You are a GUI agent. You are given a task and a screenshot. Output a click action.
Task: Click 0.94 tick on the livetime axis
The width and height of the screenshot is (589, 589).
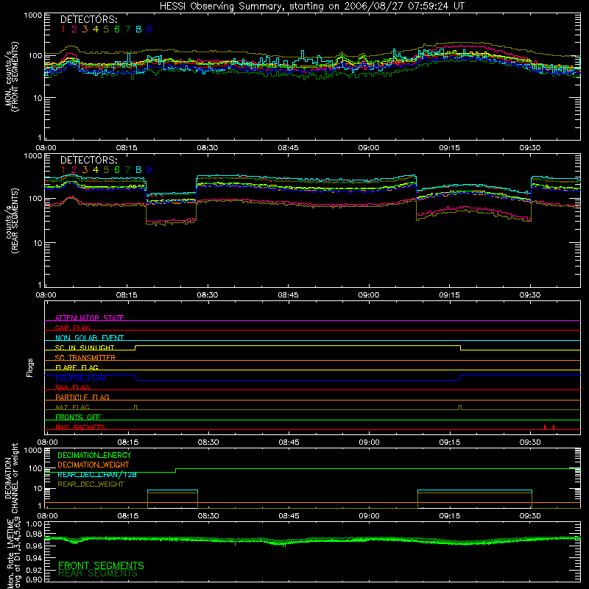[34, 559]
